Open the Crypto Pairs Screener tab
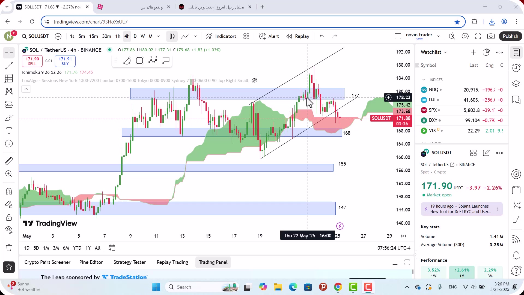Image resolution: width=524 pixels, height=295 pixels. coord(47,262)
